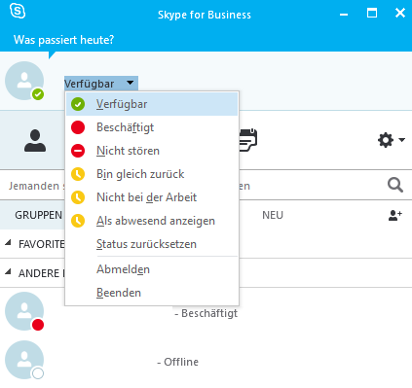Click the Was passiert heute? note field
The height and width of the screenshot is (388, 412).
63,40
